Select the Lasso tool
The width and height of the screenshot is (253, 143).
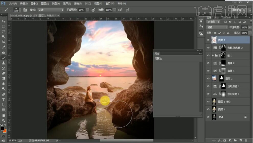(3, 32)
